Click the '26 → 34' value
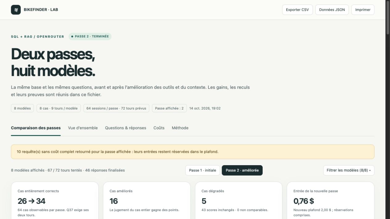Image resolution: width=390 pixels, height=219 pixels. [31, 201]
